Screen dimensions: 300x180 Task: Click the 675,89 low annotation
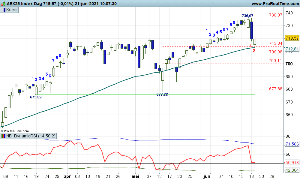tap(36, 97)
